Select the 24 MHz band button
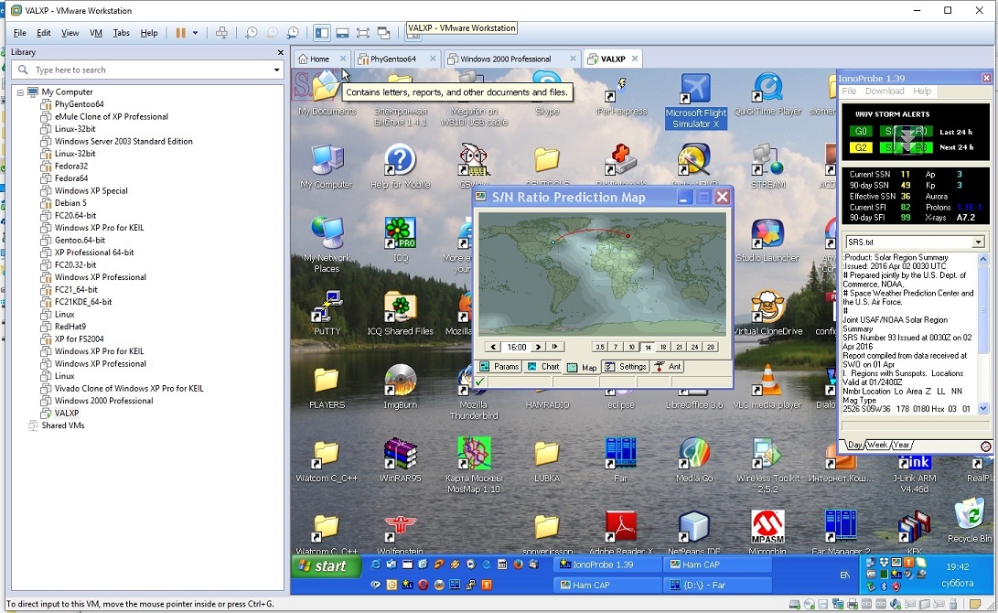This screenshot has height=613, width=998. click(x=695, y=347)
